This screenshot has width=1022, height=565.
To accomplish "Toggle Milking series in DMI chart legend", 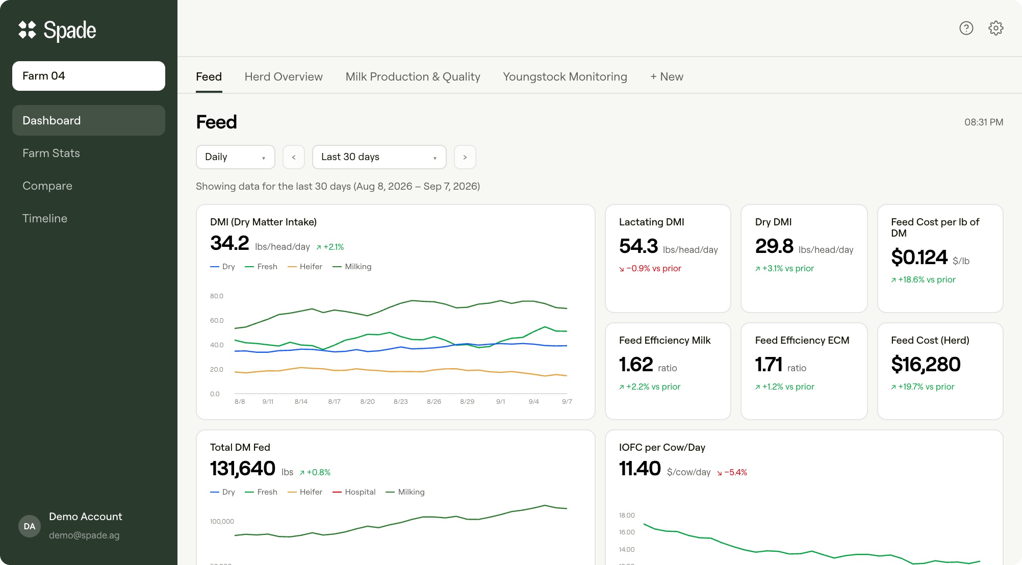I will pos(352,267).
